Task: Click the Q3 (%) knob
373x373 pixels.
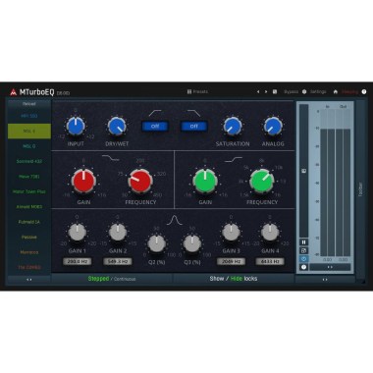Action: coord(192,243)
